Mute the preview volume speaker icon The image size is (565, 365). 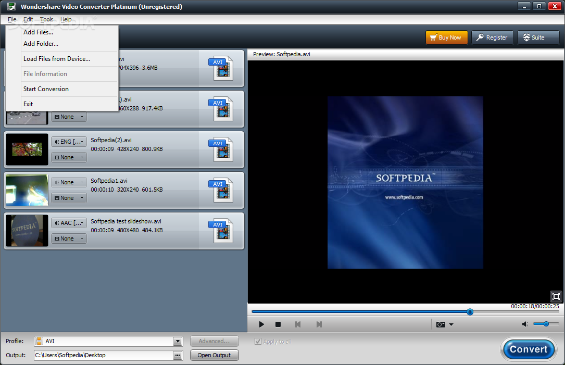pos(525,324)
